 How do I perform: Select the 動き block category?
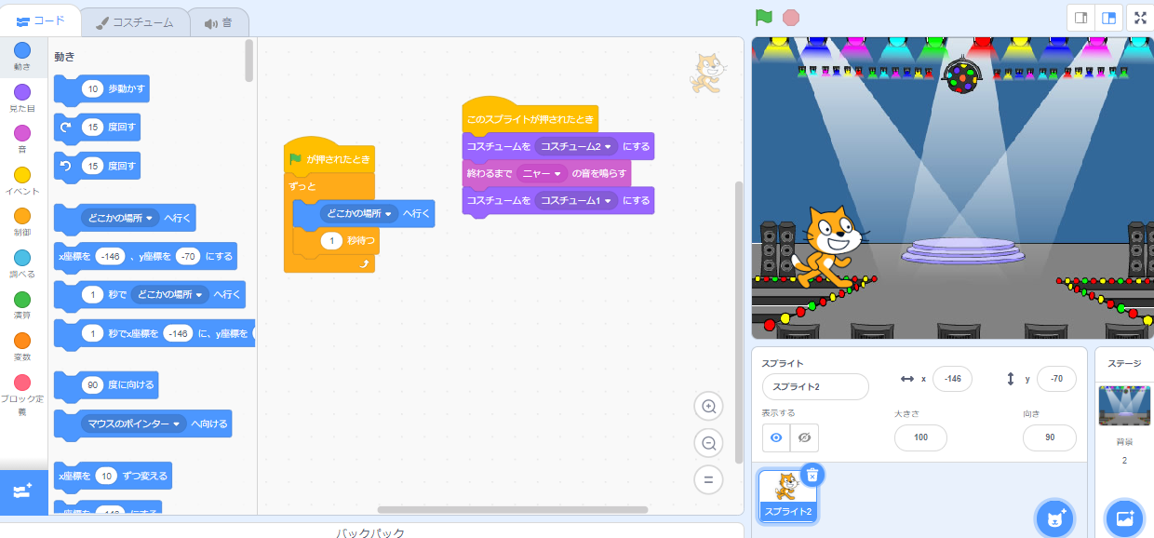click(x=22, y=57)
